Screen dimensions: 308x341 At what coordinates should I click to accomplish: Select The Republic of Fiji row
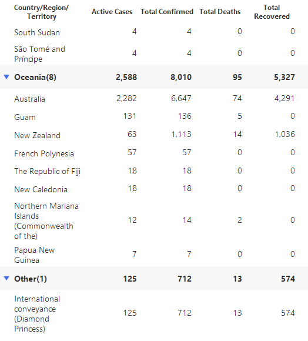(154, 171)
